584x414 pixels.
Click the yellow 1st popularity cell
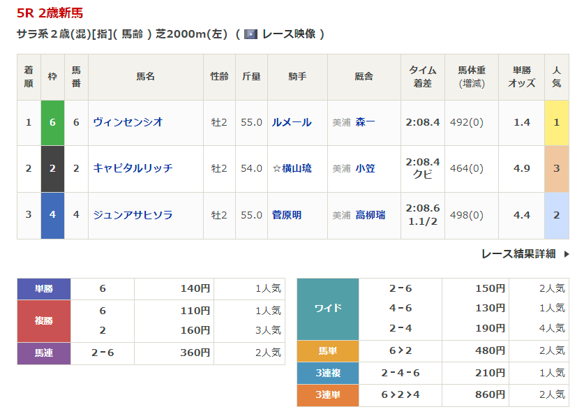[556, 122]
